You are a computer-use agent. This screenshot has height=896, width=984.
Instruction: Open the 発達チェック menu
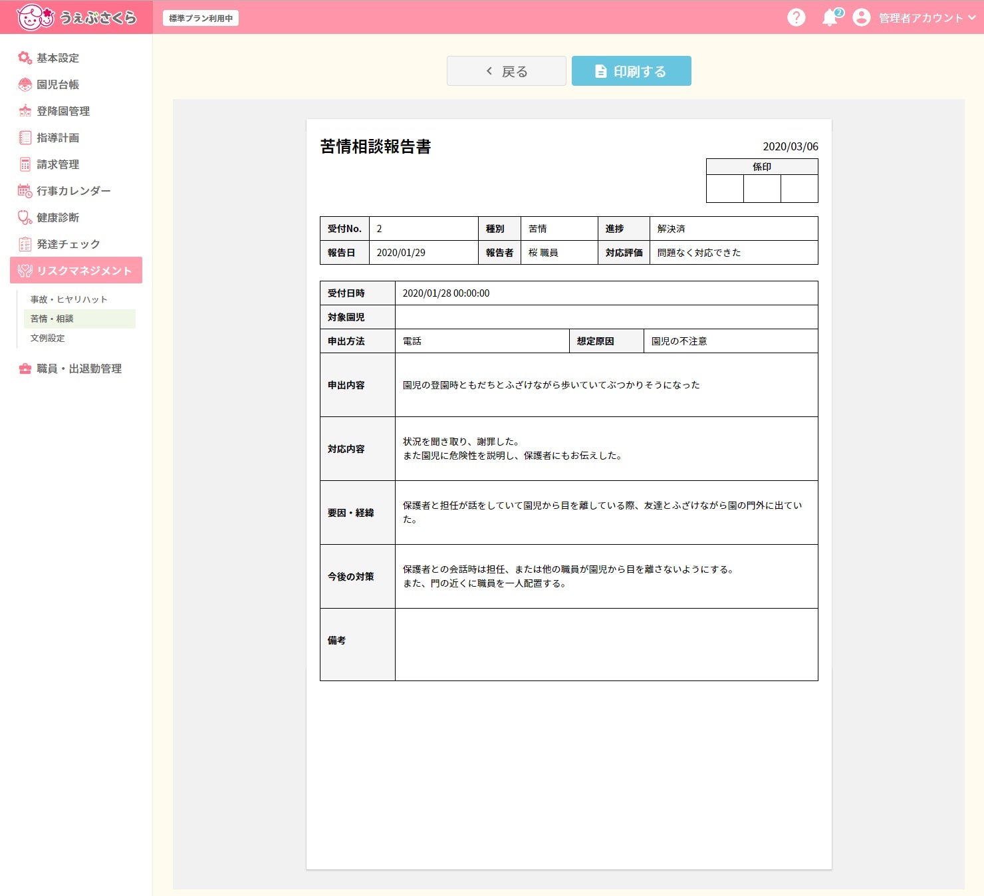point(76,244)
